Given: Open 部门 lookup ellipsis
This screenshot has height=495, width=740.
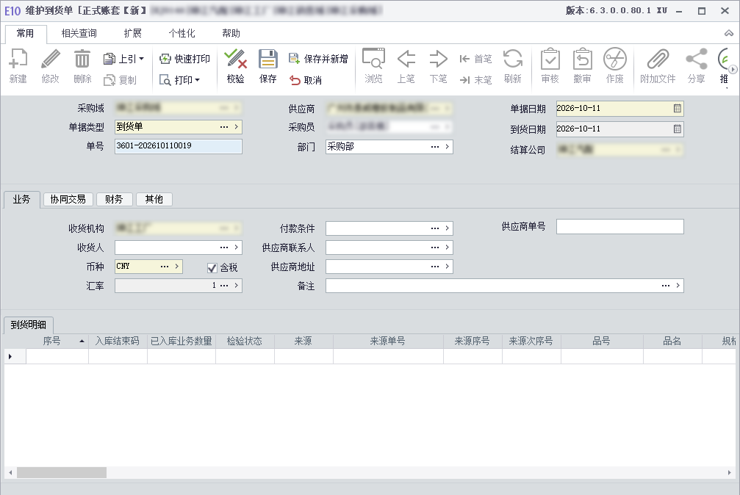Looking at the screenshot, I should click(434, 147).
